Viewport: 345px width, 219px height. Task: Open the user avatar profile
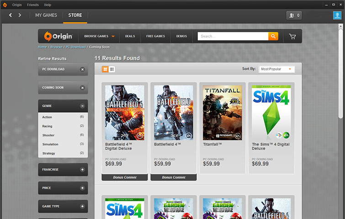(337, 16)
